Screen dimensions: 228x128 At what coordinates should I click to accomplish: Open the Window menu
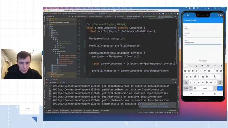point(125,8)
